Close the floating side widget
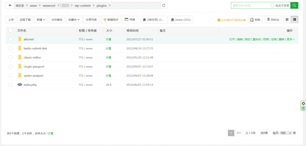The image size is (306, 146). (x=304, y=103)
